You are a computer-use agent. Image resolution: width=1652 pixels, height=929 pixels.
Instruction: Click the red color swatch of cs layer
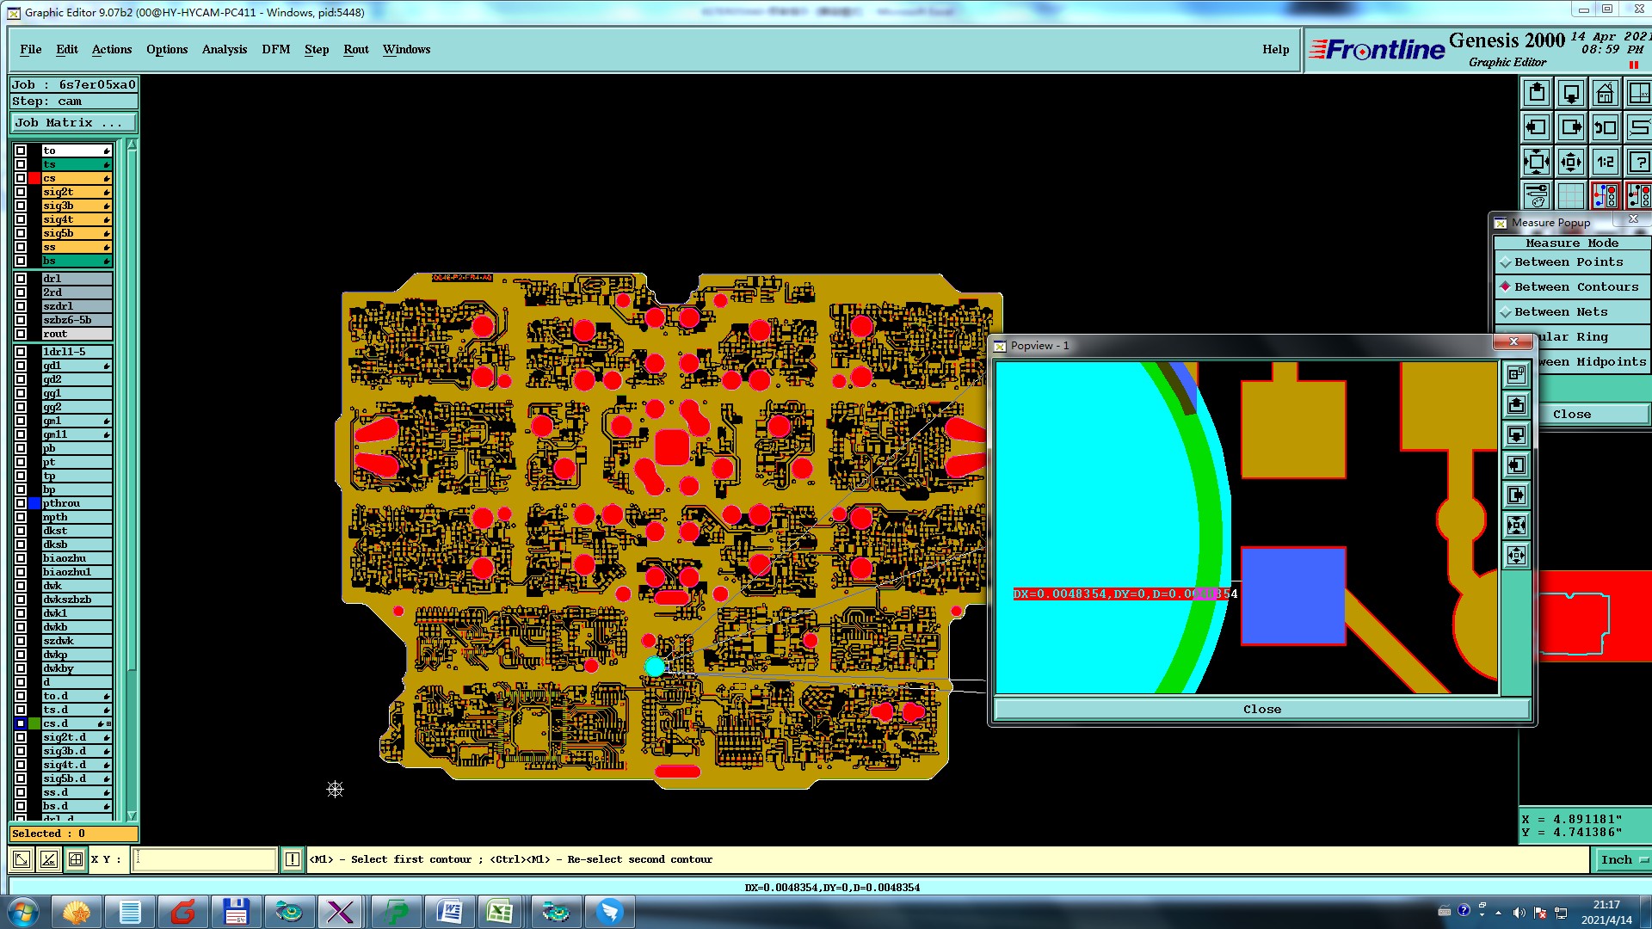34,178
